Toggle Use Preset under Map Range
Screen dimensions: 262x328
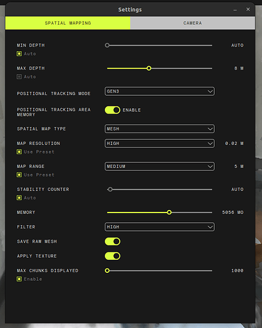coord(19,174)
